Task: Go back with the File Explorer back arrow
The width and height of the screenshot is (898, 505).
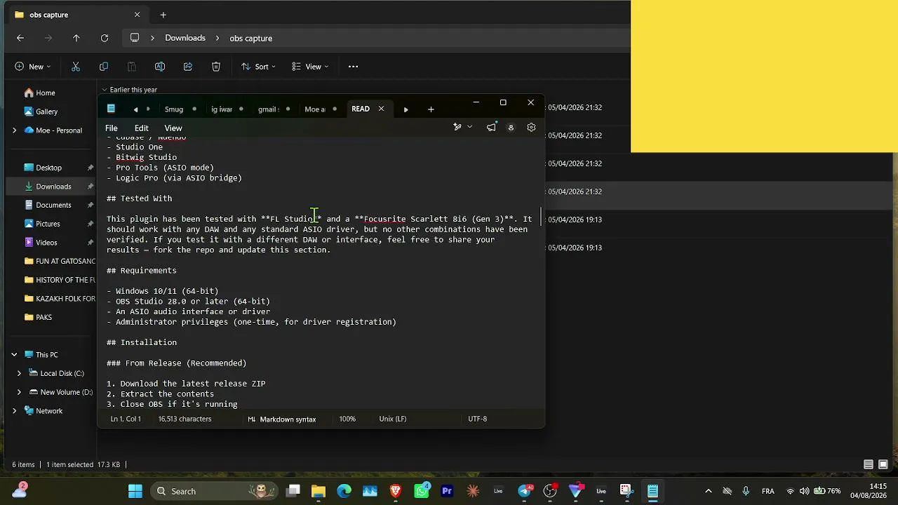Action: click(20, 38)
